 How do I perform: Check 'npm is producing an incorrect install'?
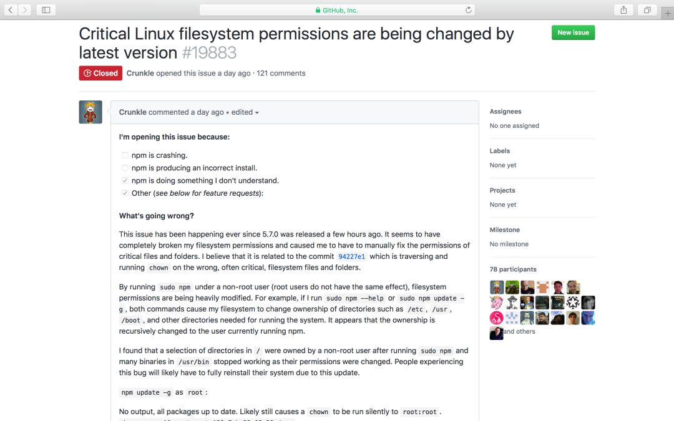(125, 168)
